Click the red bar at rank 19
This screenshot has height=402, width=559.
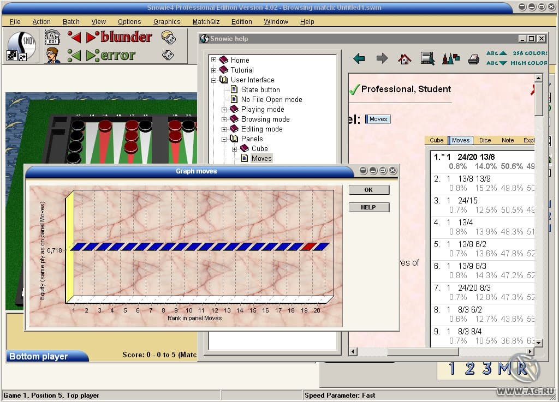(x=309, y=247)
